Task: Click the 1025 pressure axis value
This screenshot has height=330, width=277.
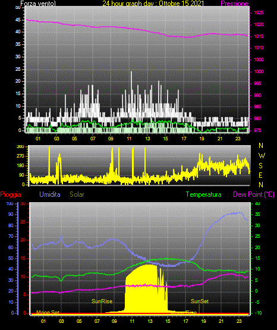Action: [259, 12]
